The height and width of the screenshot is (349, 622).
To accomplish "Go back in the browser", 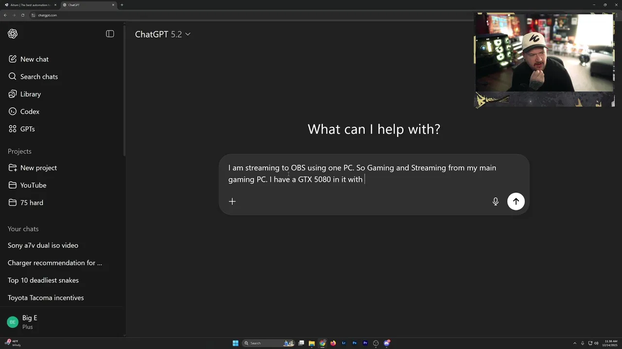I will tap(5, 15).
